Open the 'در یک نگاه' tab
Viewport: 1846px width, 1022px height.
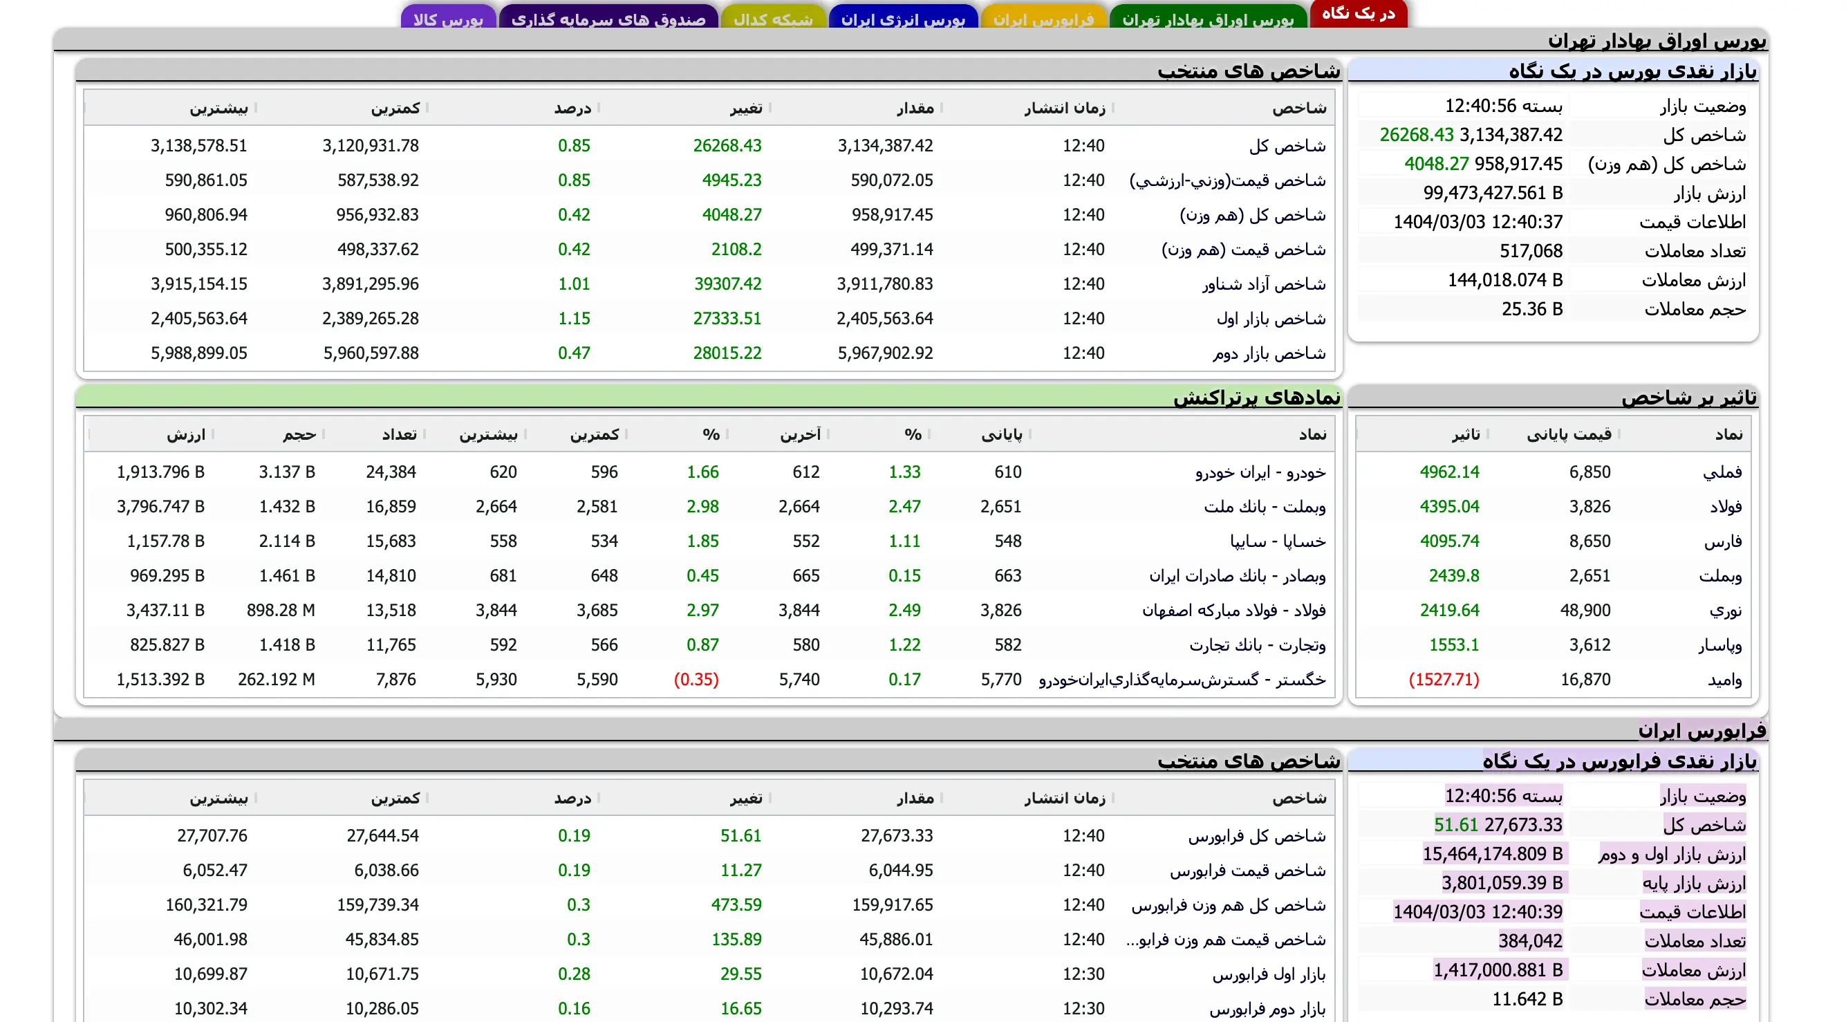(x=1358, y=14)
